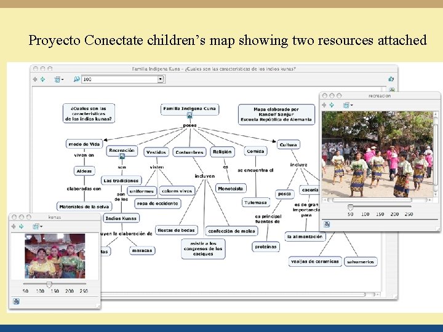
Task: Select the 'Mapa elaborado por Randolf Sanjur' box
Action: point(276,114)
